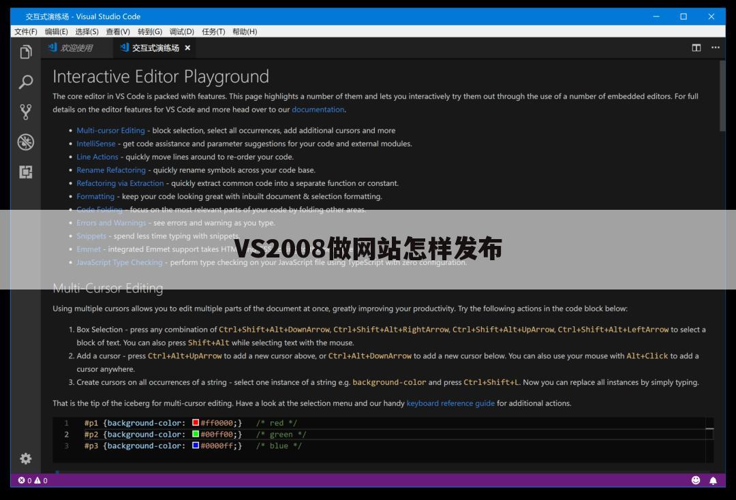Open notifications via the bell icon
Screen dimensions: 736x500
(713, 480)
